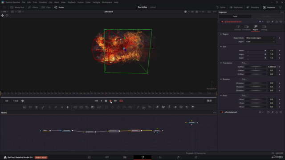
Task: Open the Region Mode dropdown
Action: tap(260, 38)
